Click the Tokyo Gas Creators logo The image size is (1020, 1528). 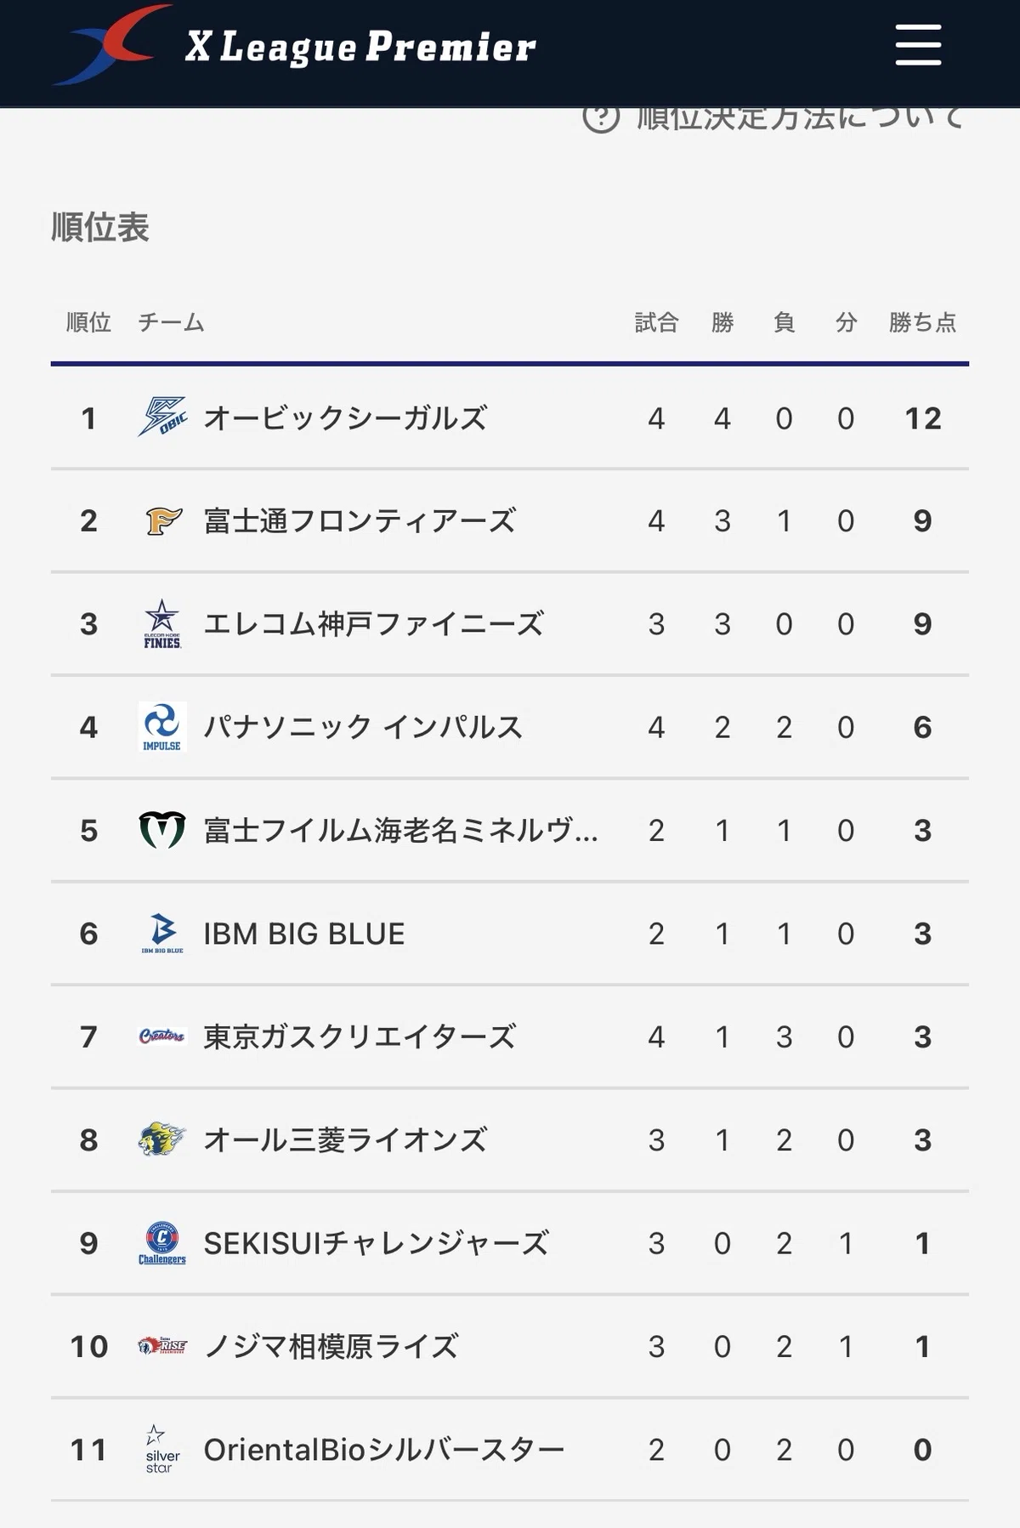[x=162, y=1037]
